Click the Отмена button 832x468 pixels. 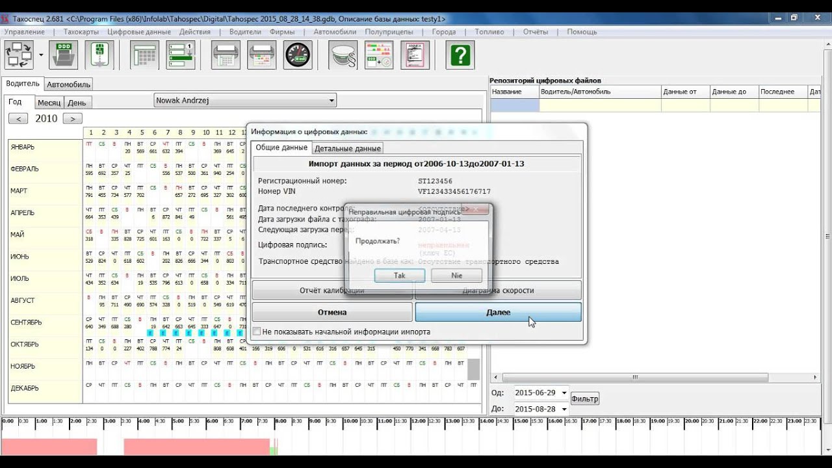[332, 312]
